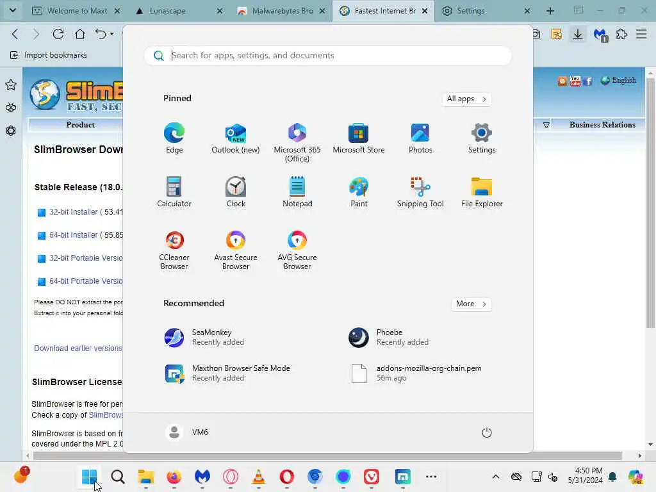Download the 32-bit Installer
656x492 pixels.
point(73,212)
